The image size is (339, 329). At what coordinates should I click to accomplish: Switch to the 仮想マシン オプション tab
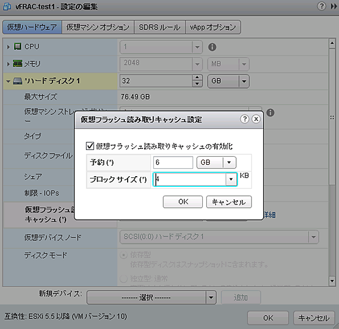tap(97, 27)
